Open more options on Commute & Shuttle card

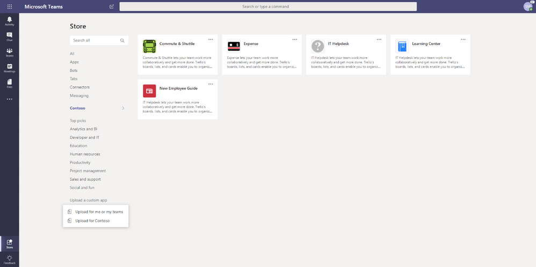click(211, 39)
